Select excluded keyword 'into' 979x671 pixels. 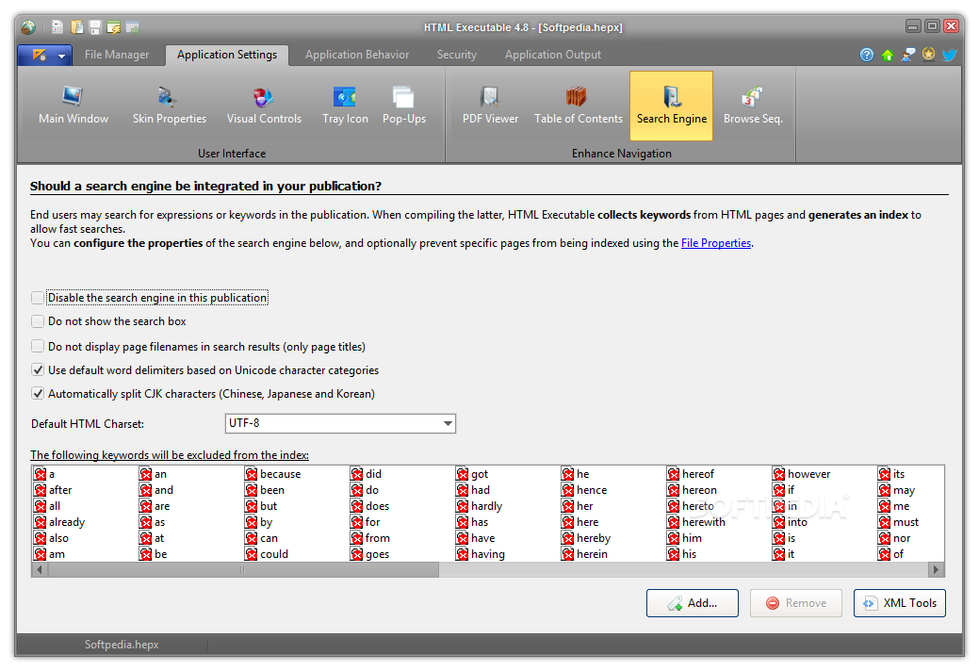coord(797,522)
